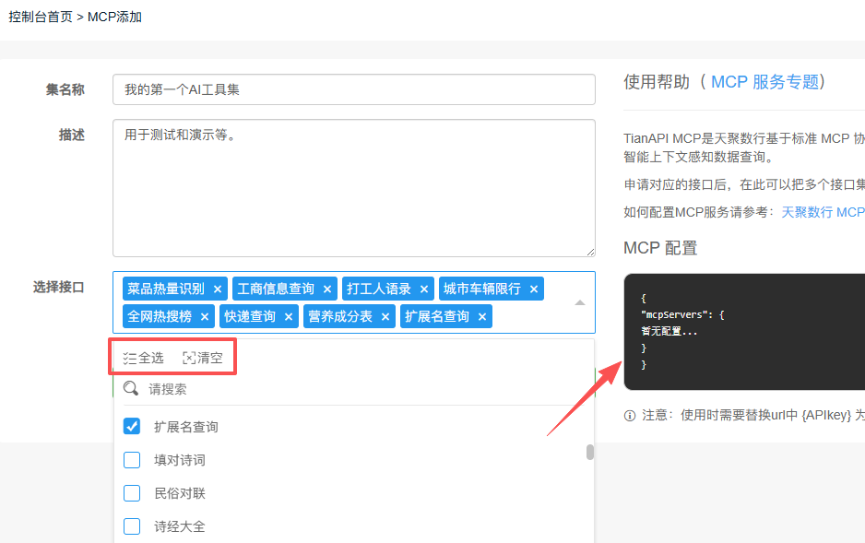Screen dimensions: 865x543
Task: Remove the 工商信息查询 tag with its × icon
Action: tap(327, 288)
